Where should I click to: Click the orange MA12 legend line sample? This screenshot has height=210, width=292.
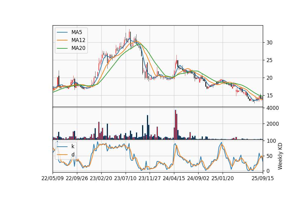point(62,40)
